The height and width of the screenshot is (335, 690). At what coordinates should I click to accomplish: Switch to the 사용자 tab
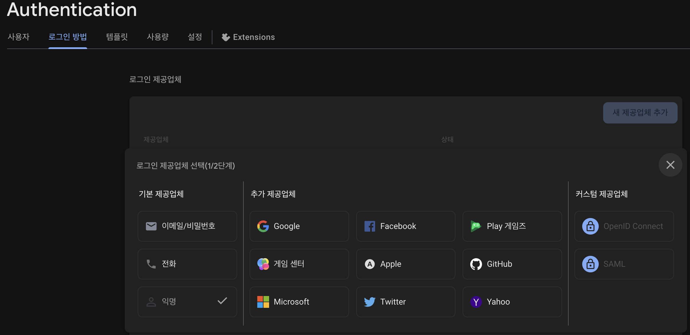click(x=19, y=37)
